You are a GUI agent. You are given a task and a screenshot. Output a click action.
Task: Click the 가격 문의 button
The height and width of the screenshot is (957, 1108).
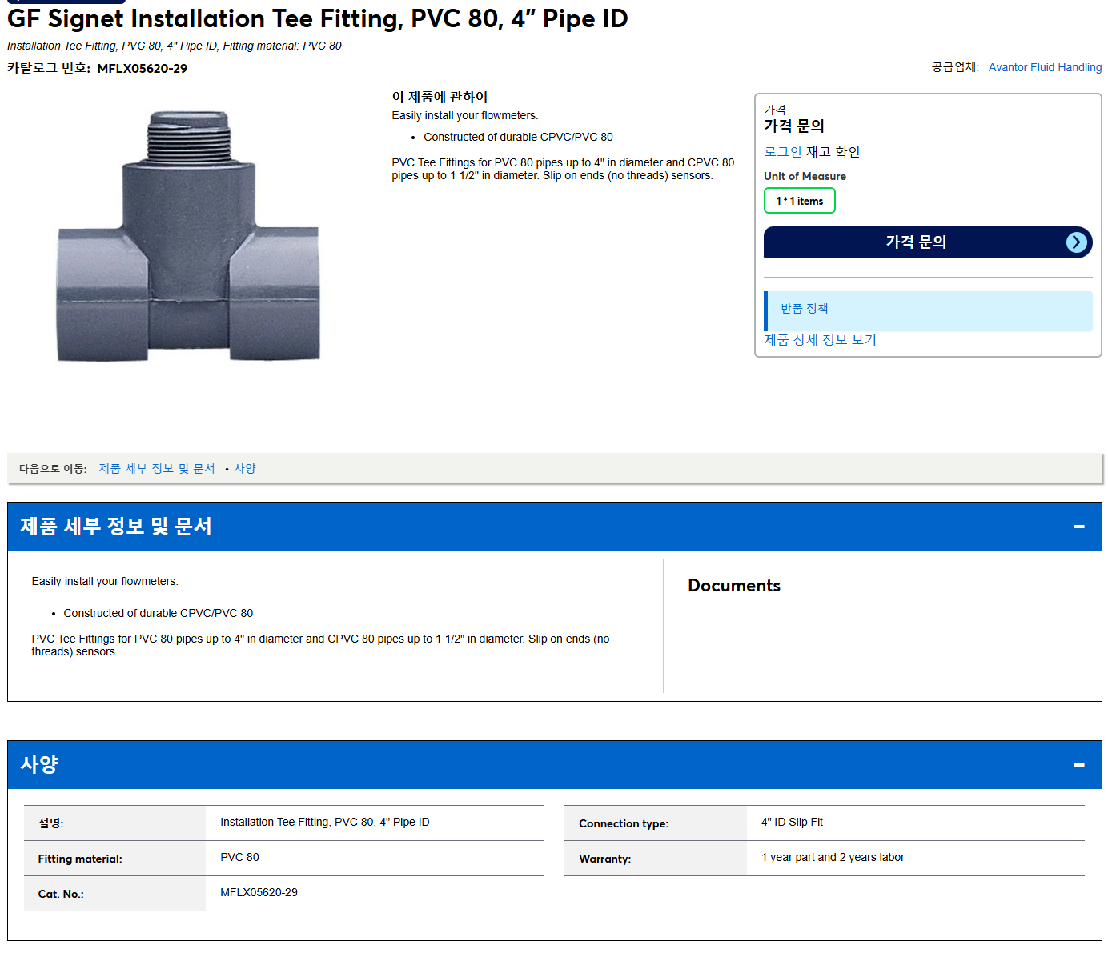coord(928,242)
